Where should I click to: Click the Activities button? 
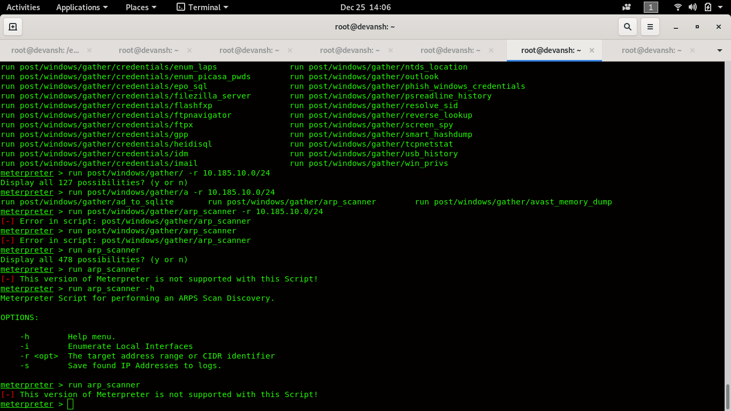[x=22, y=7]
